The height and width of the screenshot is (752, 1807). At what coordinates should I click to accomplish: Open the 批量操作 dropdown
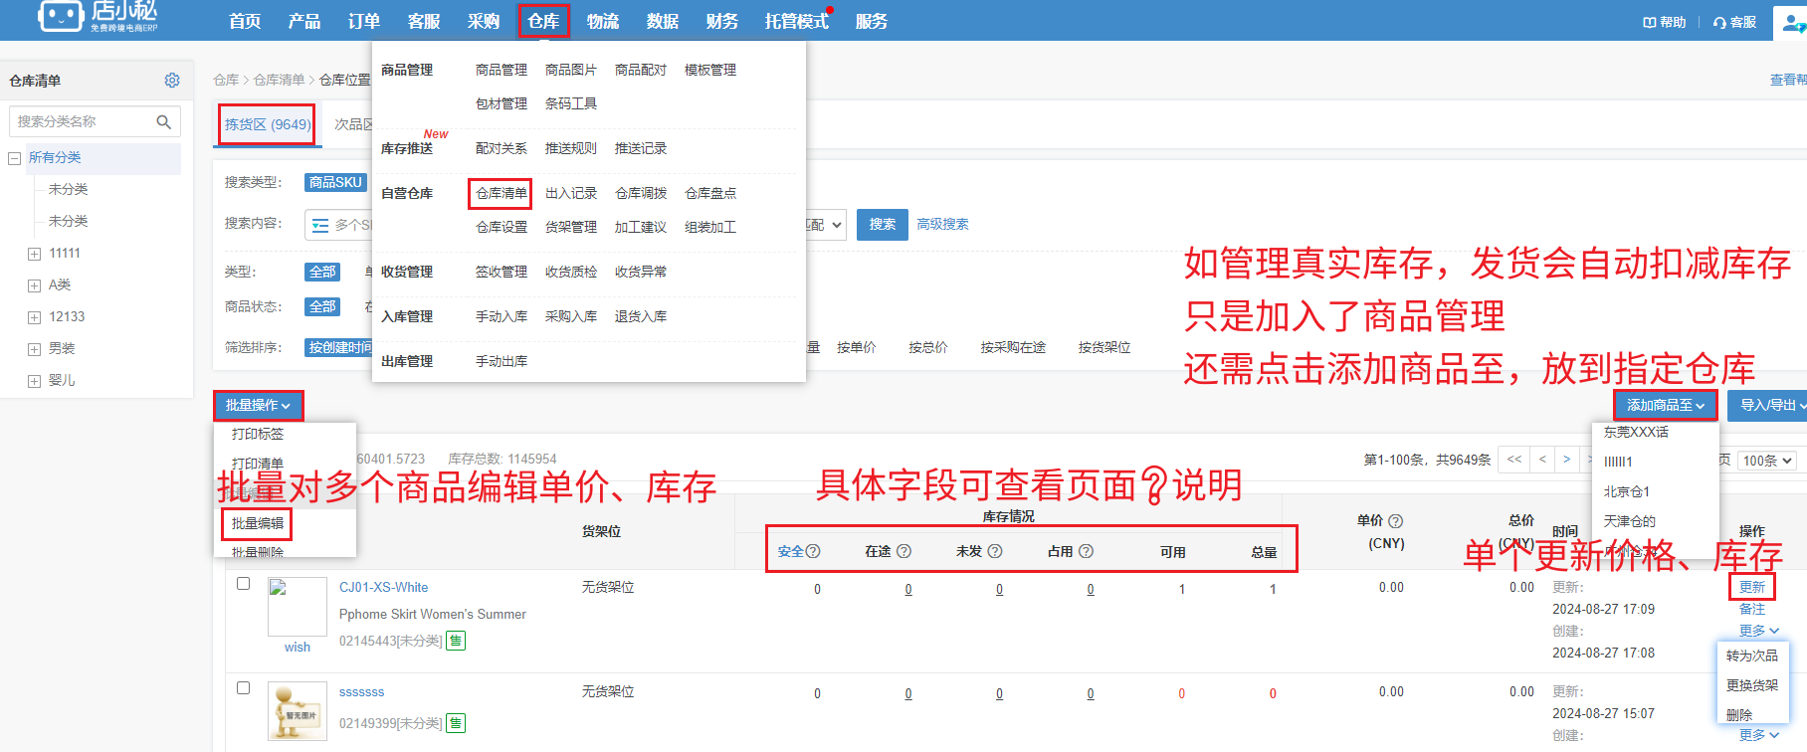tap(258, 406)
